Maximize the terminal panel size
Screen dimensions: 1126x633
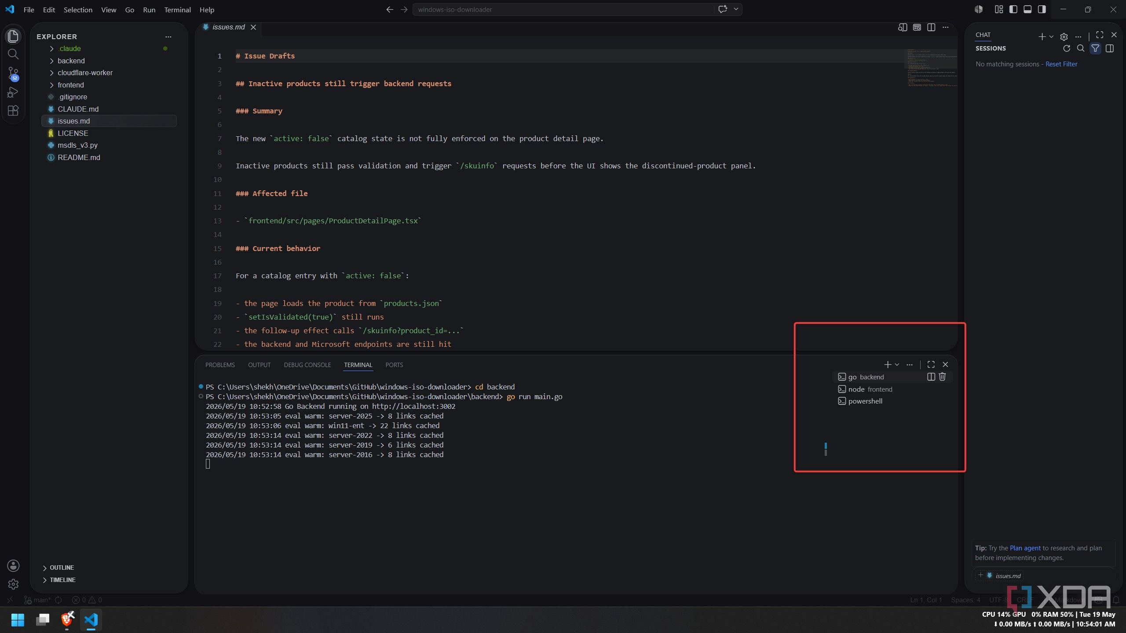coord(931,364)
